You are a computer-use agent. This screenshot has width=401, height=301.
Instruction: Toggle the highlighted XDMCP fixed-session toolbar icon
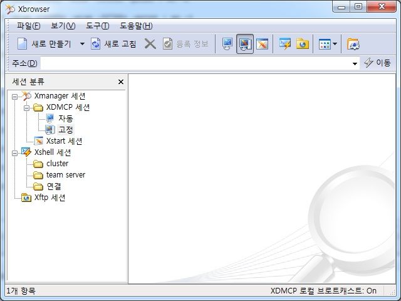(x=245, y=44)
